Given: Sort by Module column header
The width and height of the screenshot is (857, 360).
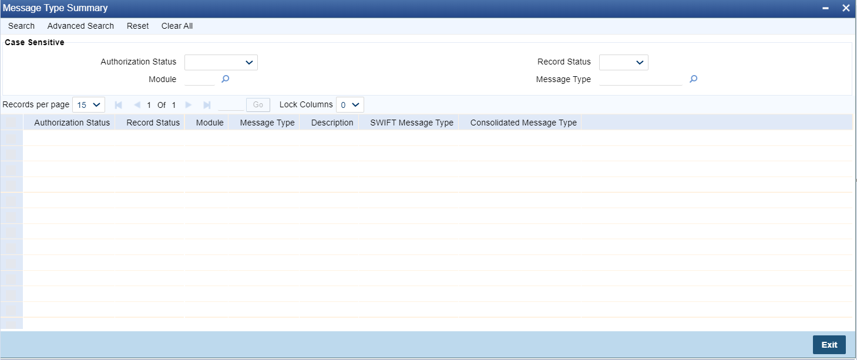Looking at the screenshot, I should click(210, 123).
